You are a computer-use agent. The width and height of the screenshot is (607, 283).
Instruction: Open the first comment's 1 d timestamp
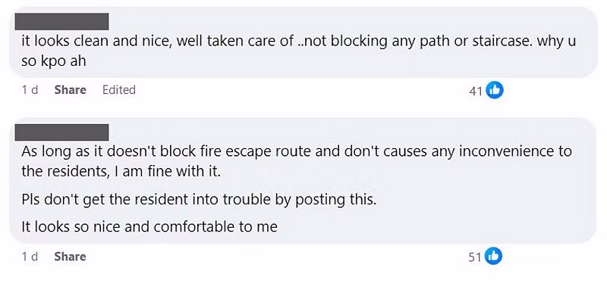click(x=30, y=90)
